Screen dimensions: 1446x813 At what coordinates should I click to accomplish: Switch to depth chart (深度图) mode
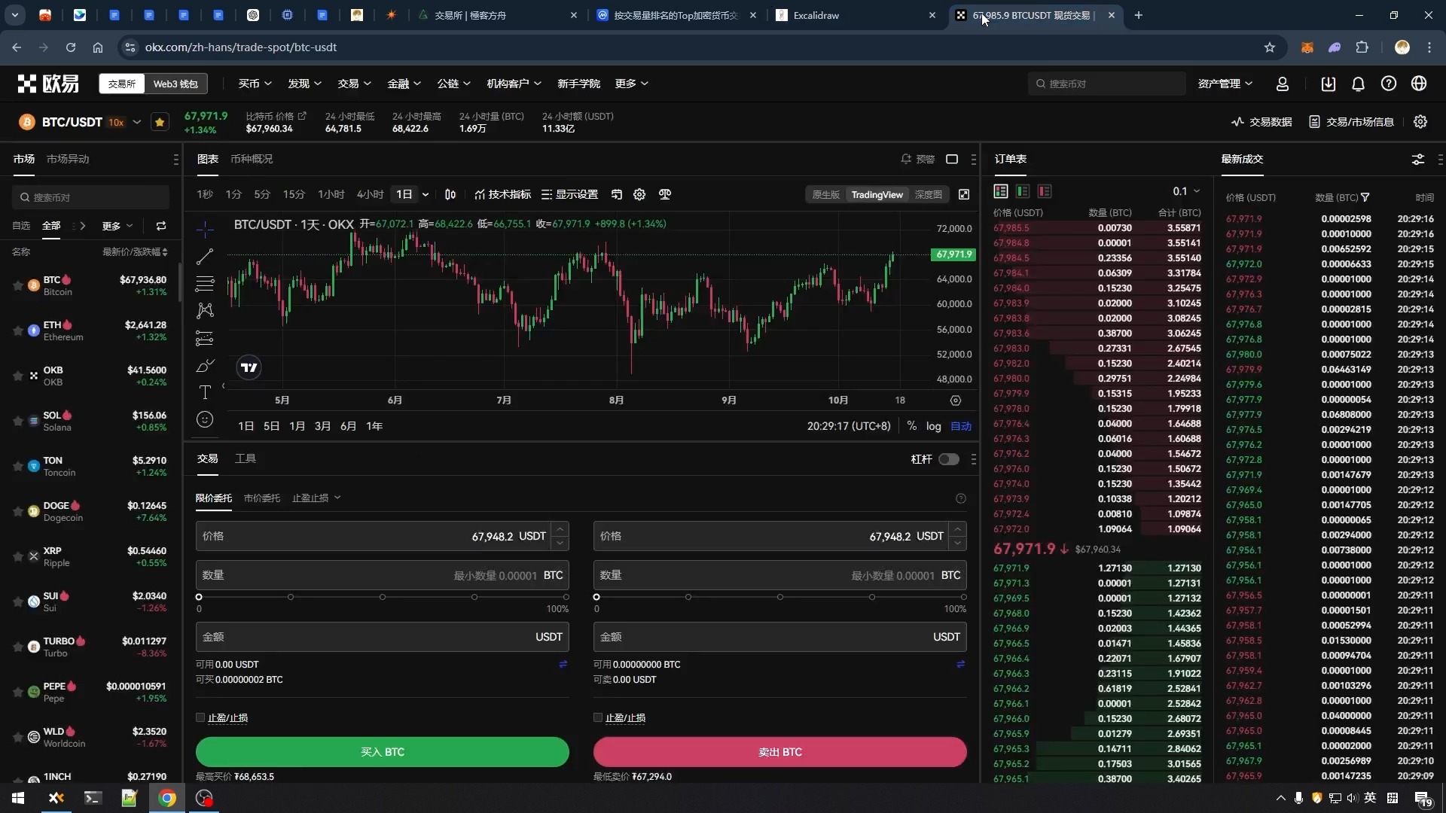coord(928,194)
